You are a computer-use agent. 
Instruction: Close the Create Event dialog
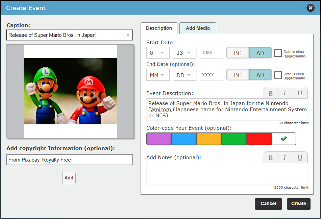coord(310,8)
